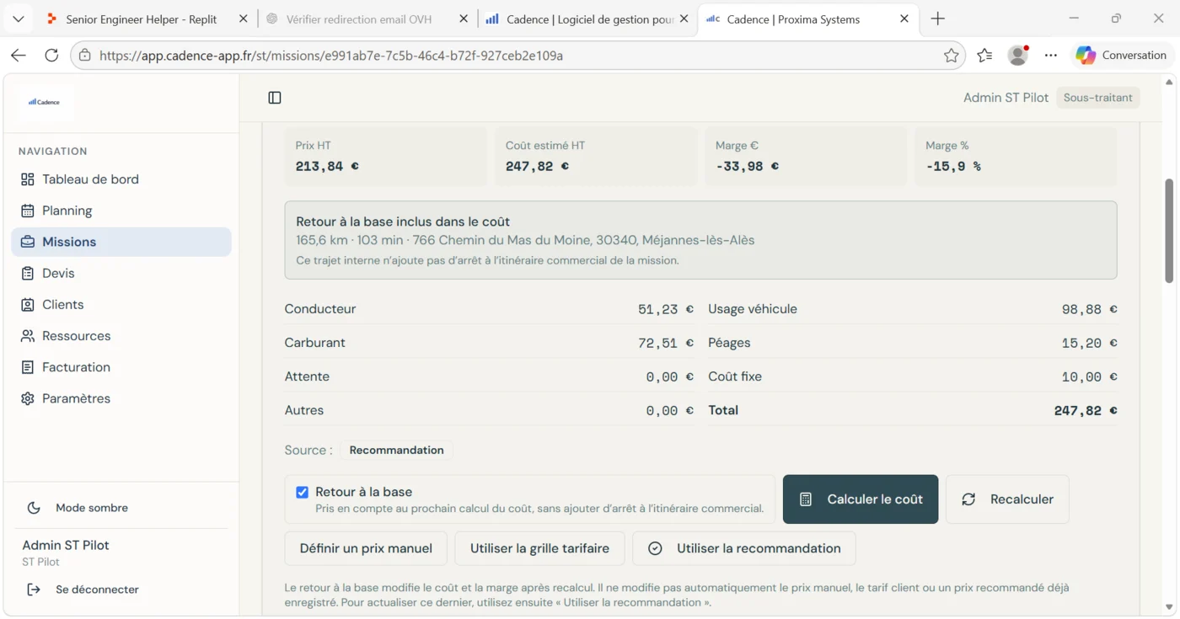The width and height of the screenshot is (1180, 619).
Task: Go back with browser back arrow
Action: 19,56
